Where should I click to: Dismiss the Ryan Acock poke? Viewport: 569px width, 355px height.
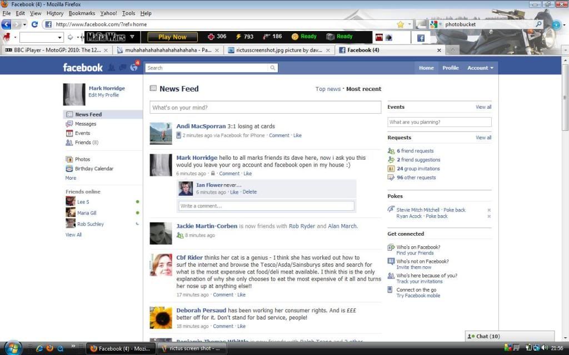489,216
